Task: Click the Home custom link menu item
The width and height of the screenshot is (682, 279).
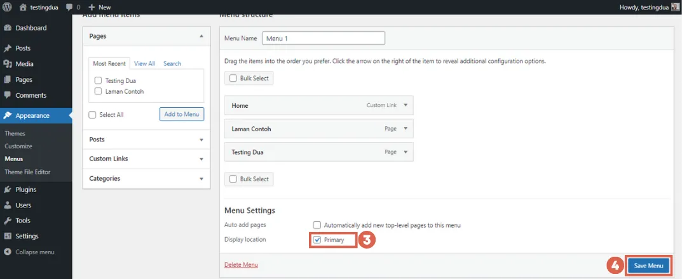Action: (x=319, y=105)
